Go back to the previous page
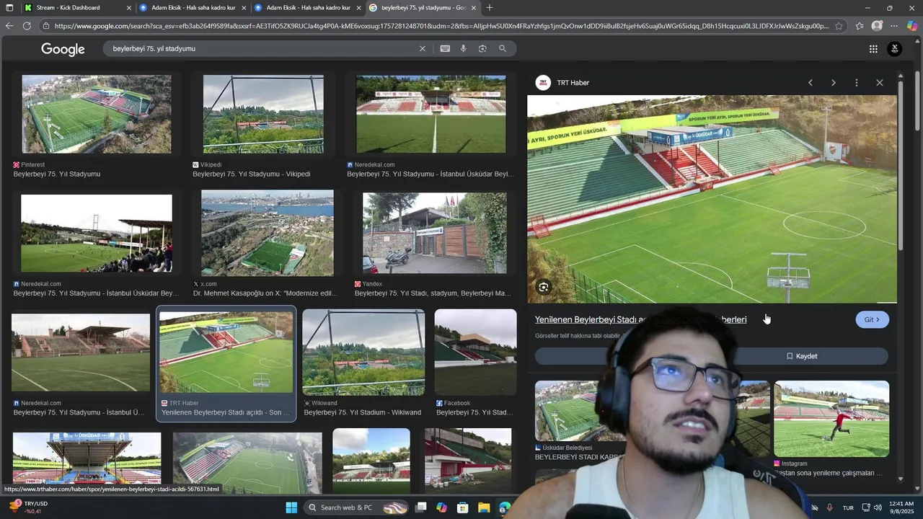 (9, 26)
